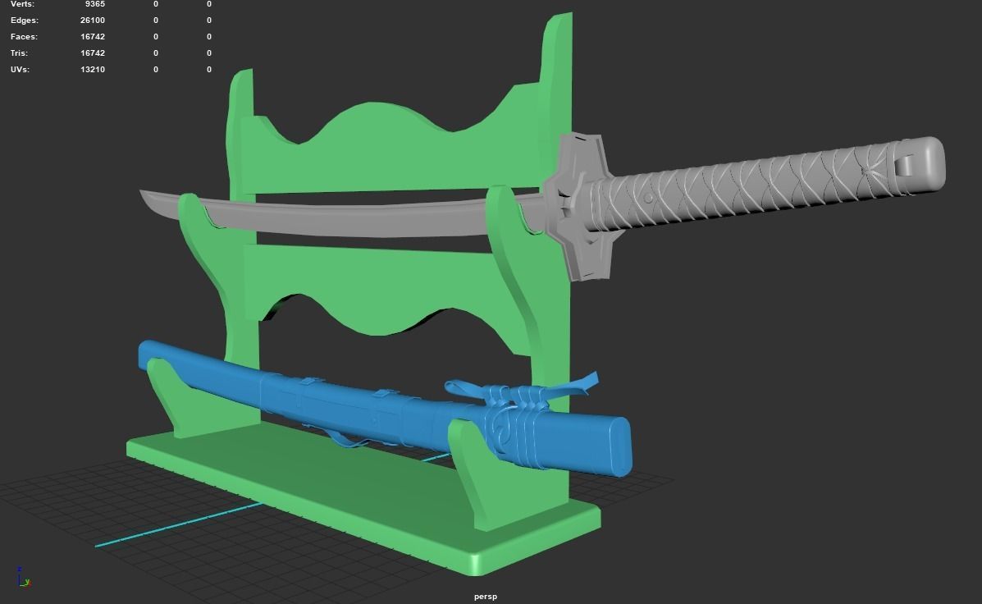Click the "UVs:" HUD label
Screen dimensions: 982x604
point(20,69)
